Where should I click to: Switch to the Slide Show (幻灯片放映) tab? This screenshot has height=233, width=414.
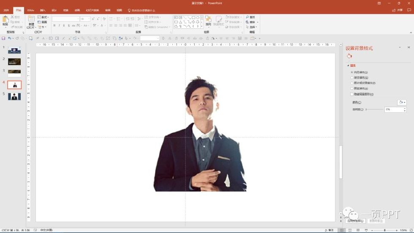93,10
